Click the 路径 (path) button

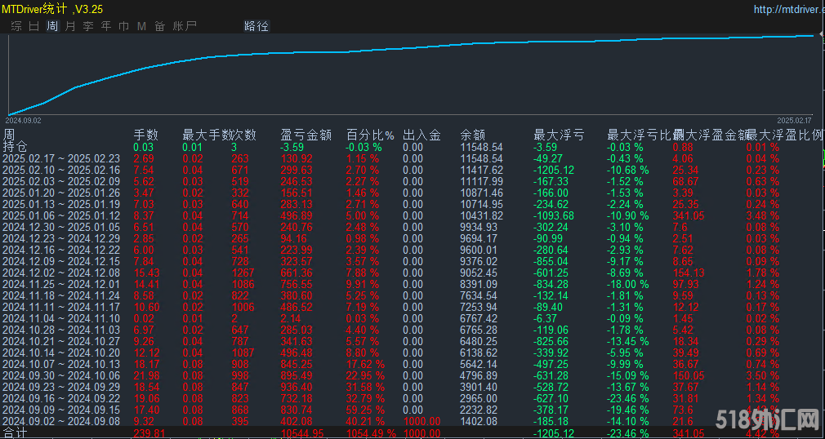pyautogui.click(x=256, y=26)
